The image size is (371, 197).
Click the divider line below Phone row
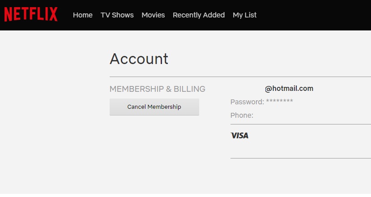300,124
